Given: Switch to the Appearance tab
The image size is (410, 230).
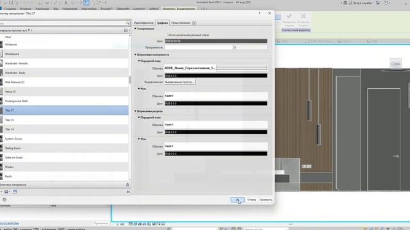Looking at the screenshot, I should tap(181, 23).
